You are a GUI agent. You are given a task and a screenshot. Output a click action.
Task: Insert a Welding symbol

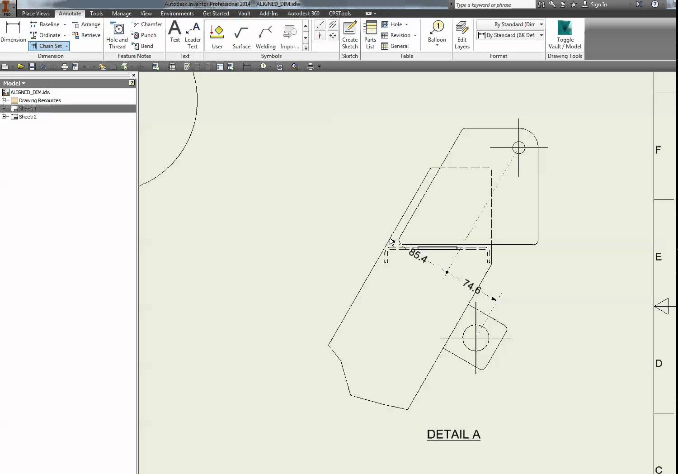(x=265, y=35)
